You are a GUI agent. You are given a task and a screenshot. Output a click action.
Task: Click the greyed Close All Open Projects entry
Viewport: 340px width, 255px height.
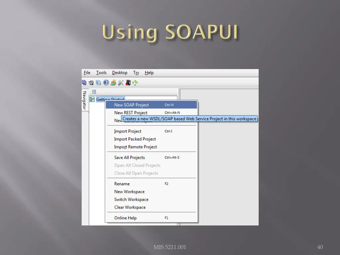(x=151, y=173)
